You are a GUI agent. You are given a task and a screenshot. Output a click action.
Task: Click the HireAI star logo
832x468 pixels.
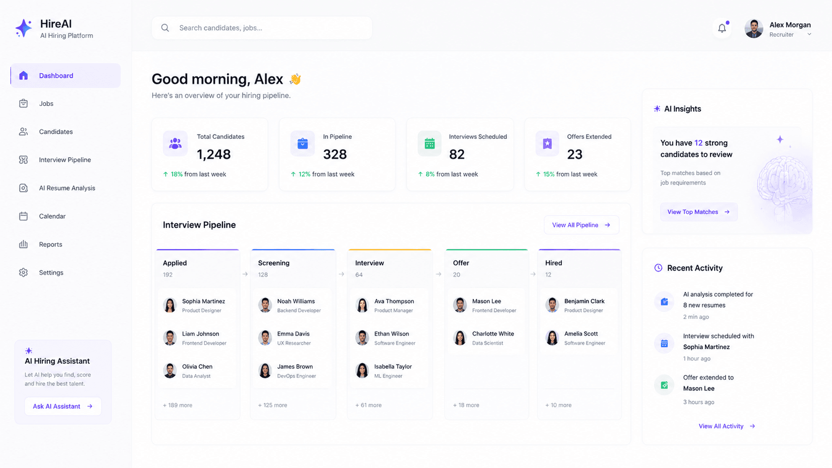23,28
